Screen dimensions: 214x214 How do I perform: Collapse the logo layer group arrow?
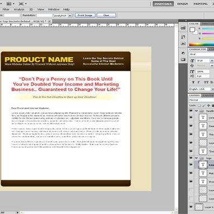tap(196, 158)
